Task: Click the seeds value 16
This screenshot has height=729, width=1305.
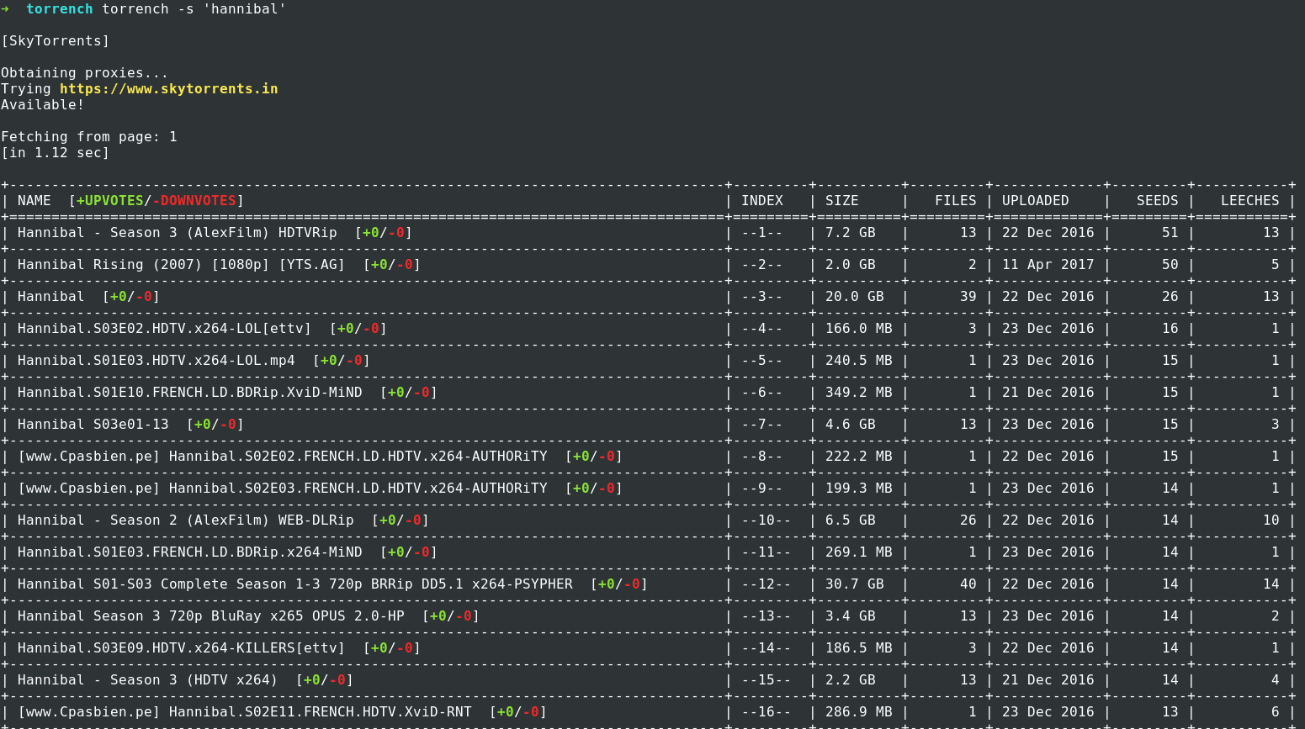Action: pos(1170,328)
